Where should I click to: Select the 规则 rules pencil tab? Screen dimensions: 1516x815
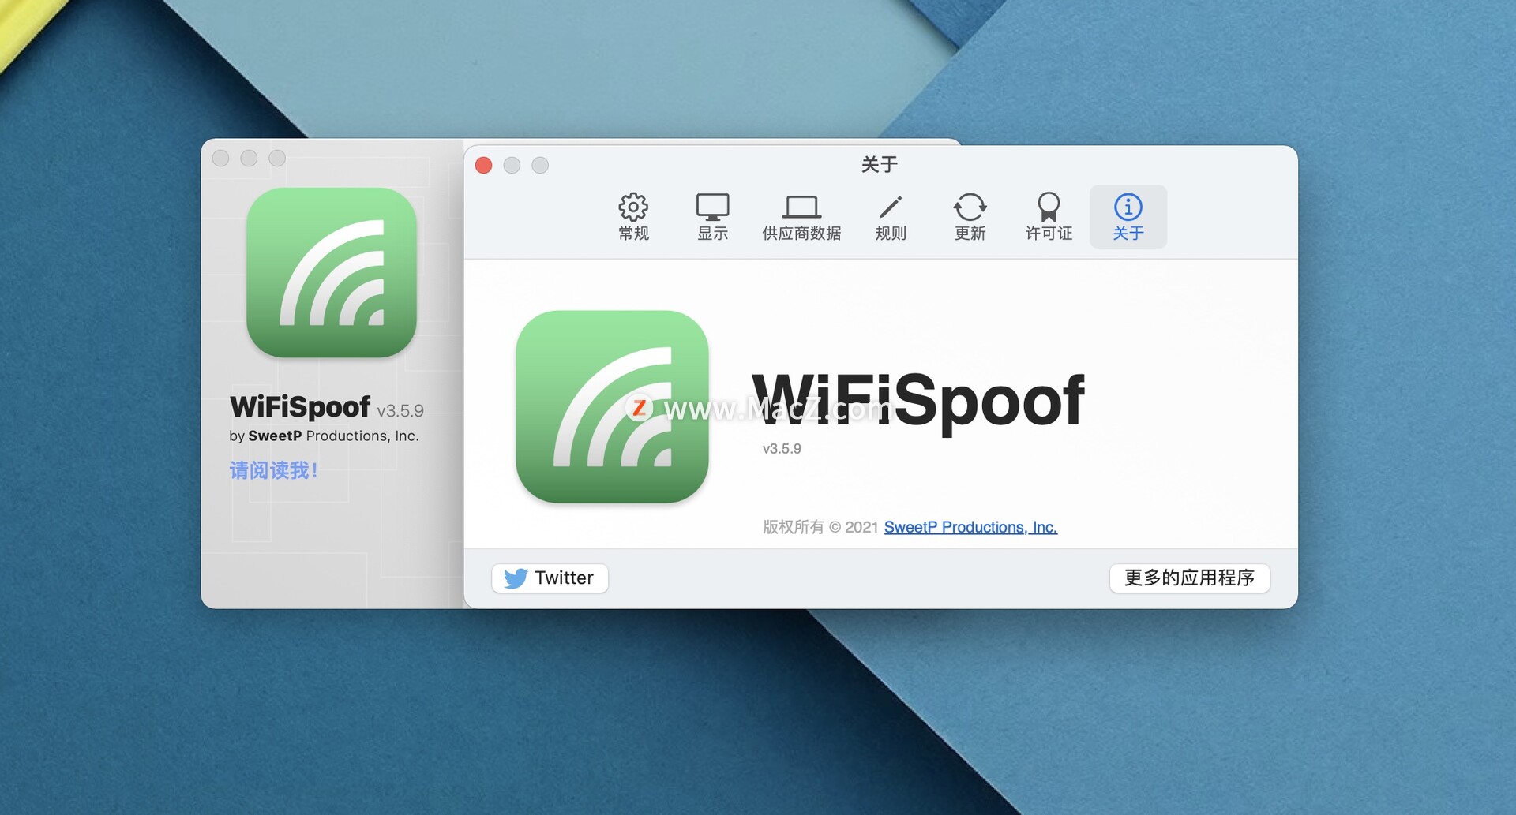(891, 217)
